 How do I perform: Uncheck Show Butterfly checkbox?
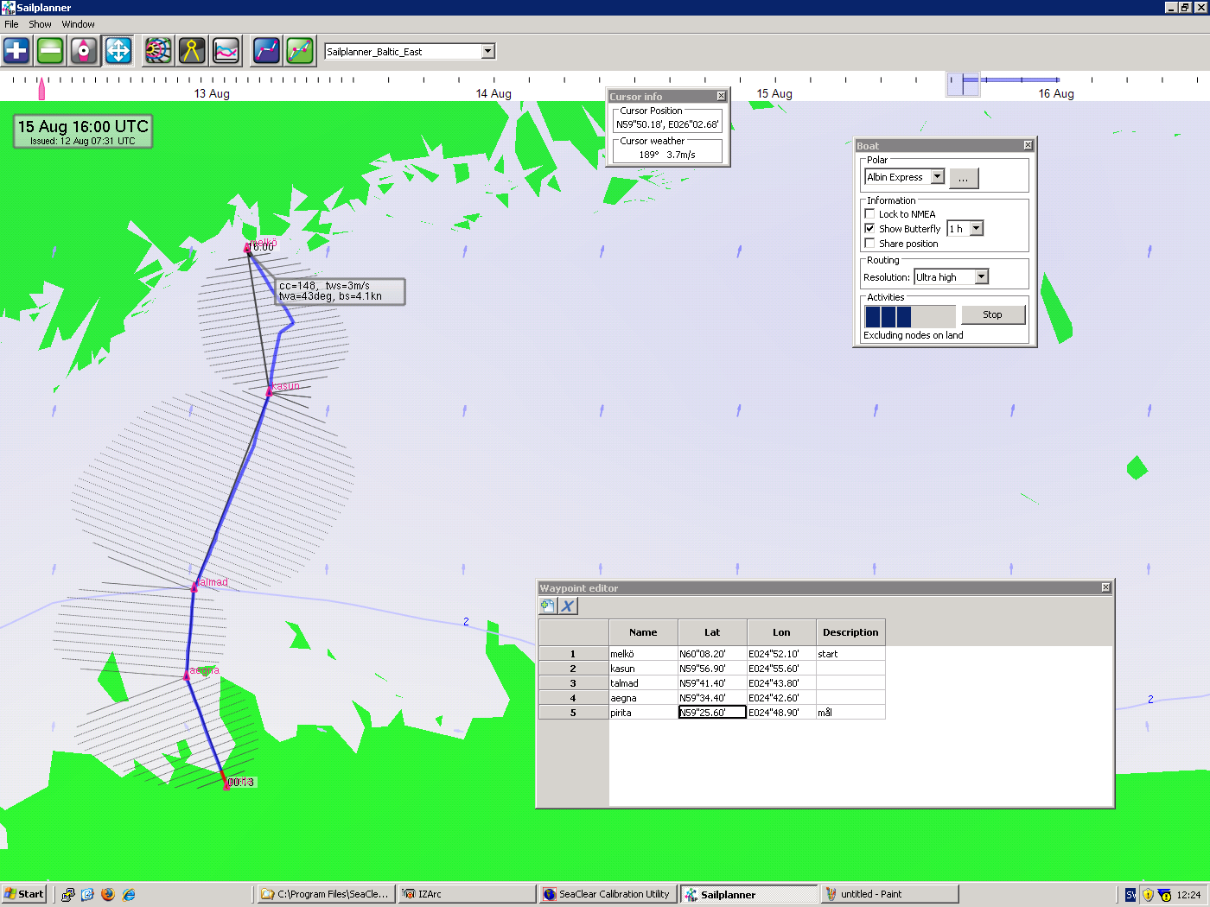869,228
